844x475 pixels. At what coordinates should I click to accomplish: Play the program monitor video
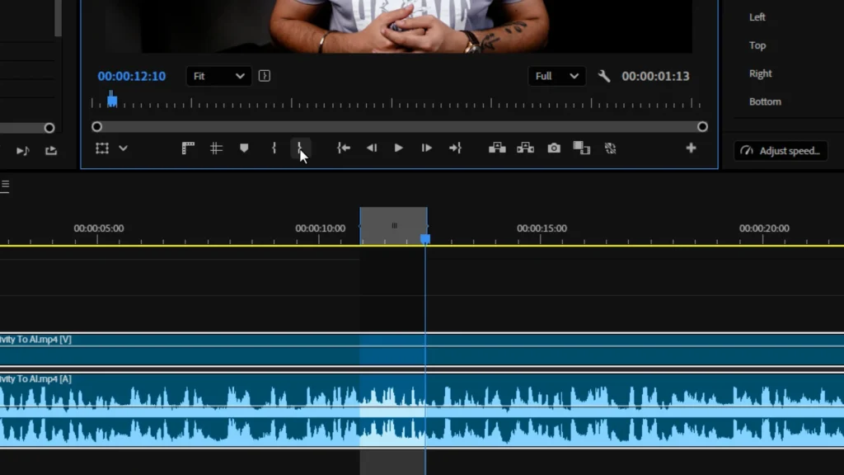(x=398, y=148)
